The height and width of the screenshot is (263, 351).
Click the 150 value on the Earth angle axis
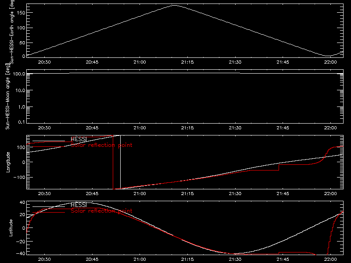click(x=21, y=13)
